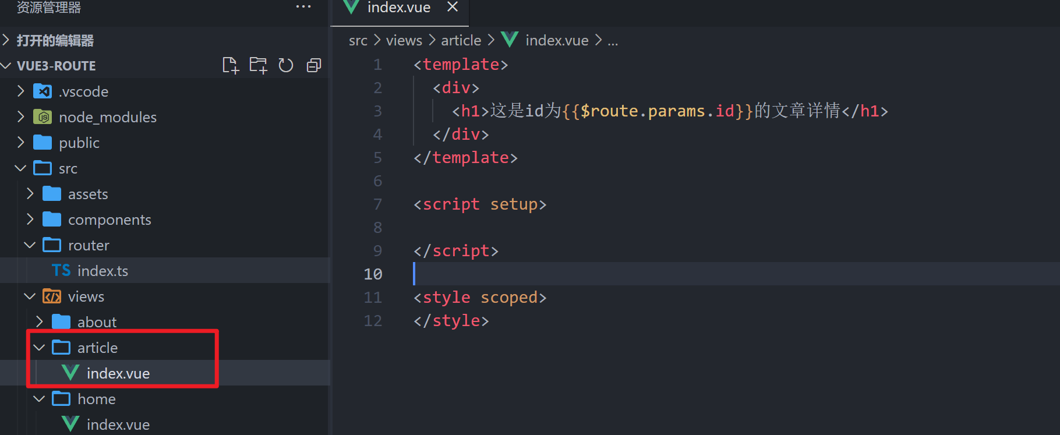Click the closing </template> tag

[x=465, y=158]
